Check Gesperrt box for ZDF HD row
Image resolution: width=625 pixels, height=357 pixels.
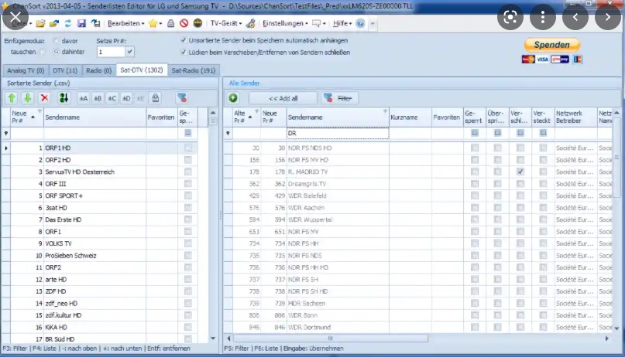point(188,291)
